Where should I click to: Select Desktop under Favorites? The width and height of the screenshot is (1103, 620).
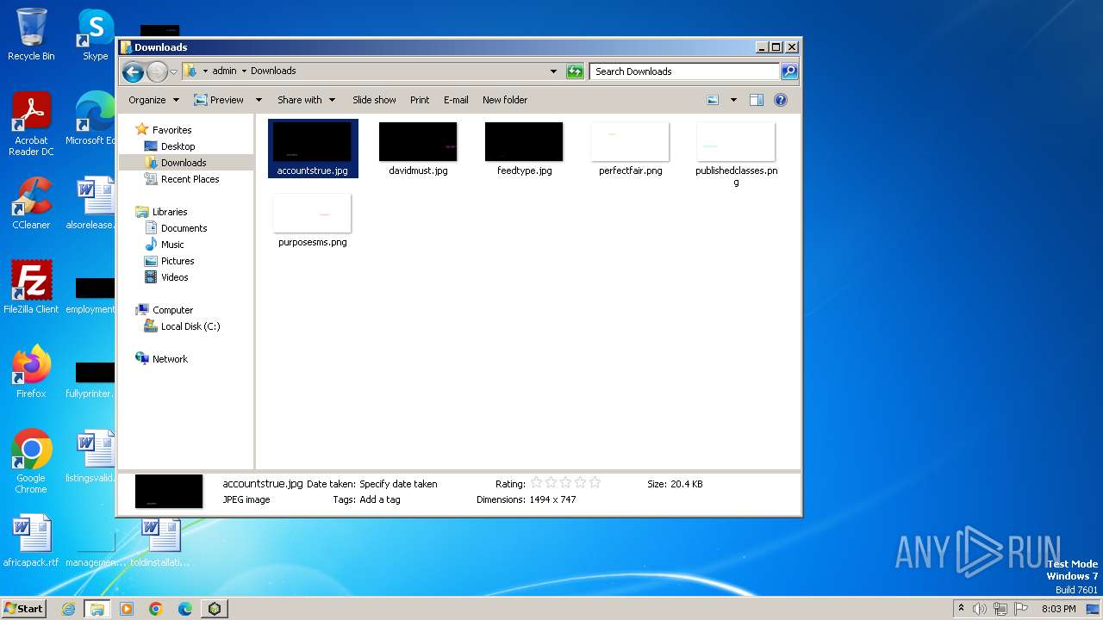coord(178,146)
